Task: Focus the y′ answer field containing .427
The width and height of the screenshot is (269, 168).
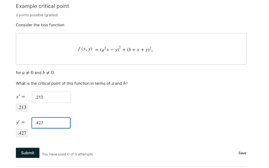Action: click(51, 123)
